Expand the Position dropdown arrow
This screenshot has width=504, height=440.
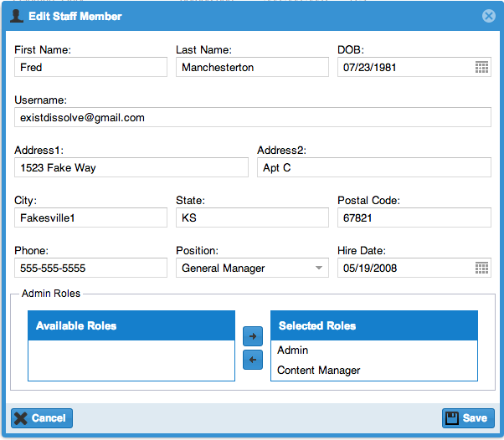(319, 269)
